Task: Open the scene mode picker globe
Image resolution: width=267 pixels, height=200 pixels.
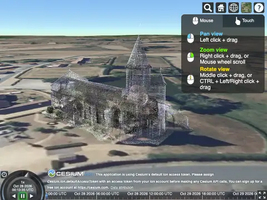Action: (x=234, y=8)
